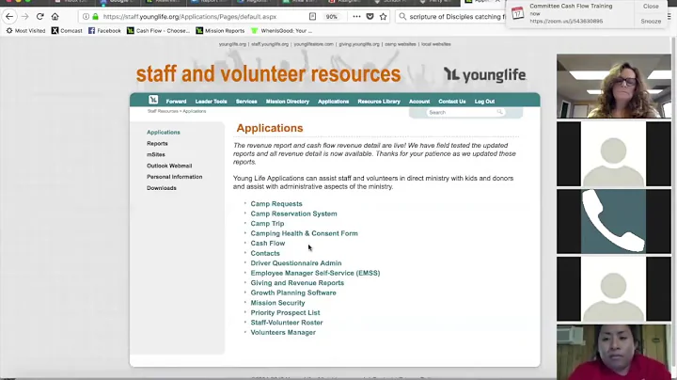Open the Mission Security link
This screenshot has height=380, width=677.
[277, 303]
